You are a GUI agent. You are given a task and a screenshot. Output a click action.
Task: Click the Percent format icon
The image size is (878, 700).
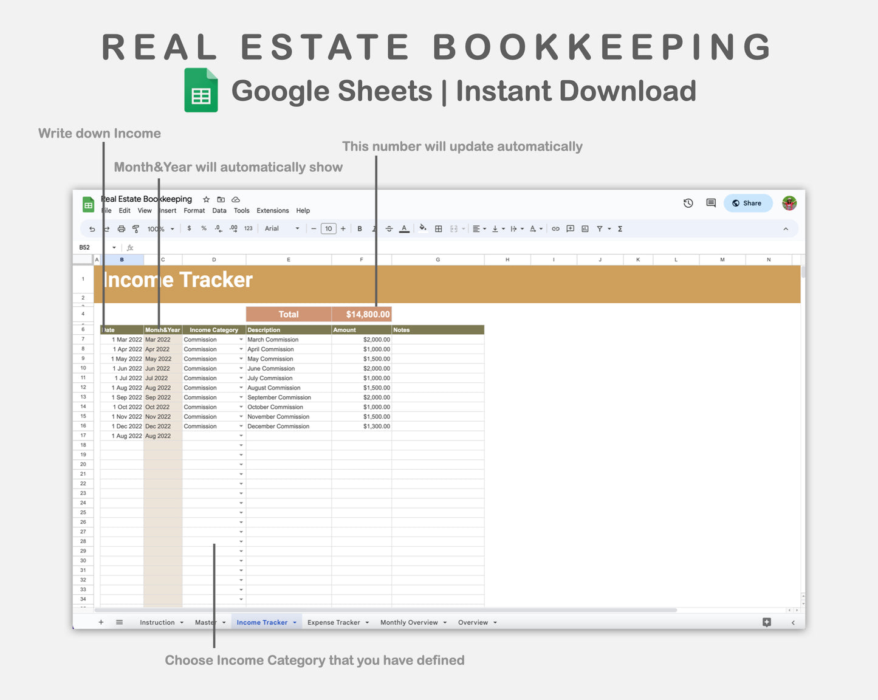(204, 228)
